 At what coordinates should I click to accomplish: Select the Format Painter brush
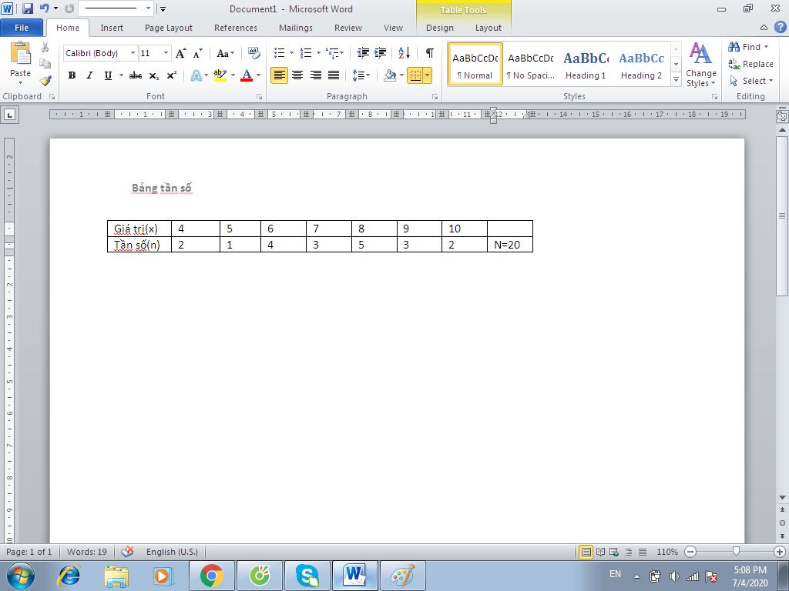point(45,80)
